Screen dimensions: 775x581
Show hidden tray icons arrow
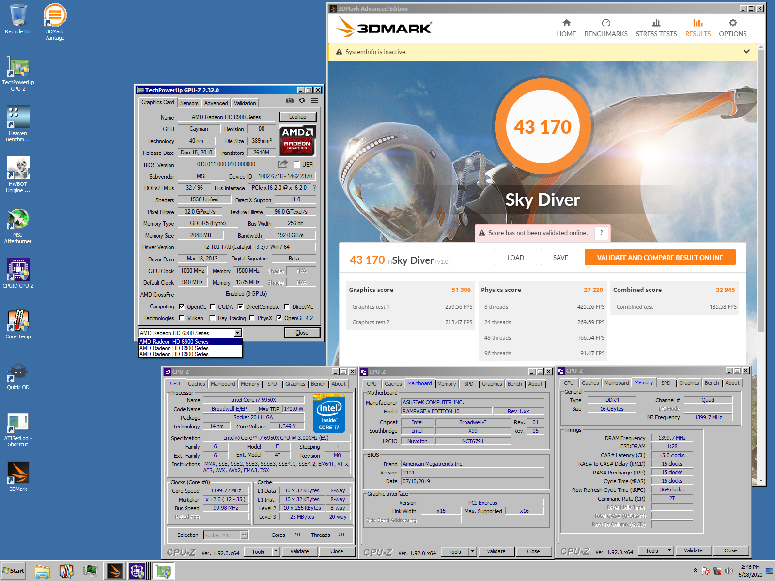click(x=695, y=571)
